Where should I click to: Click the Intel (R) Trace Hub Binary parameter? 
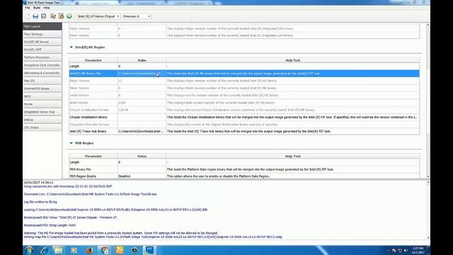(x=88, y=131)
